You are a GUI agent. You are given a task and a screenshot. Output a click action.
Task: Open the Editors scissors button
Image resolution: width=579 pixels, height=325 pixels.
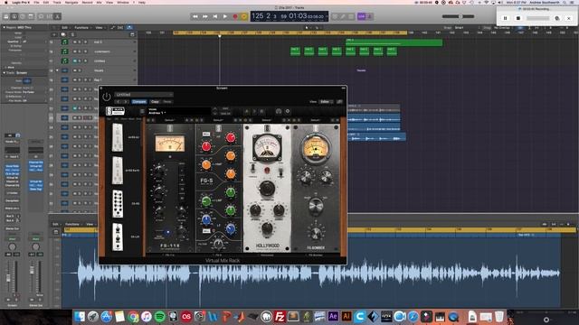57,16
